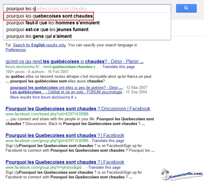Viewport: 204px width, 181px height.
Task: Open sublink 'Les québécoises... - Célibat et vie en solo'
Action: click(66, 92)
